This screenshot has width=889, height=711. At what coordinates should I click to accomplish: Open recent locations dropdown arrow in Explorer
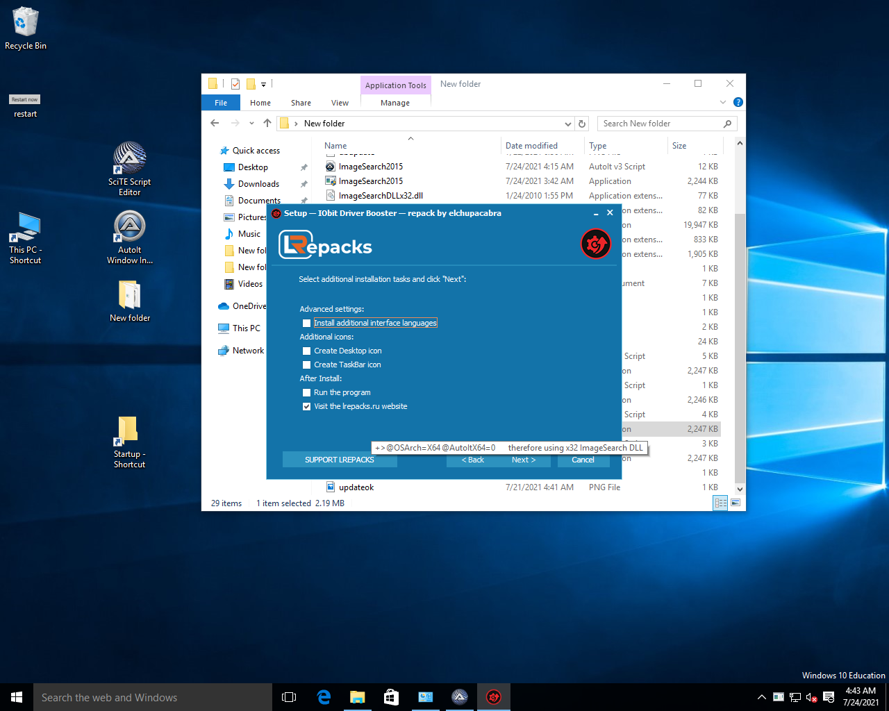(x=251, y=124)
